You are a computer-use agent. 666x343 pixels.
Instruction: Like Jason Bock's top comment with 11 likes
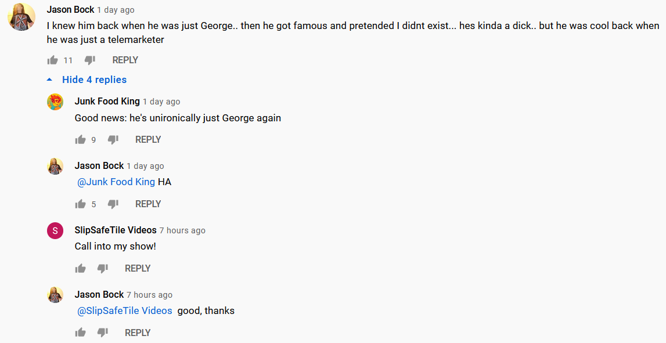point(53,60)
